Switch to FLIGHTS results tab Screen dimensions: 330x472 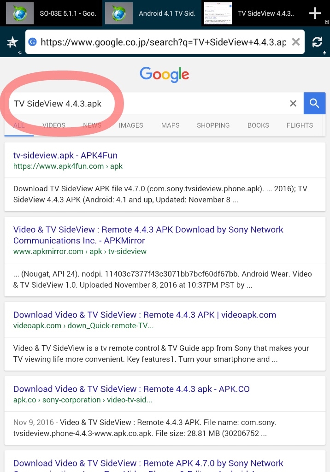(x=300, y=125)
